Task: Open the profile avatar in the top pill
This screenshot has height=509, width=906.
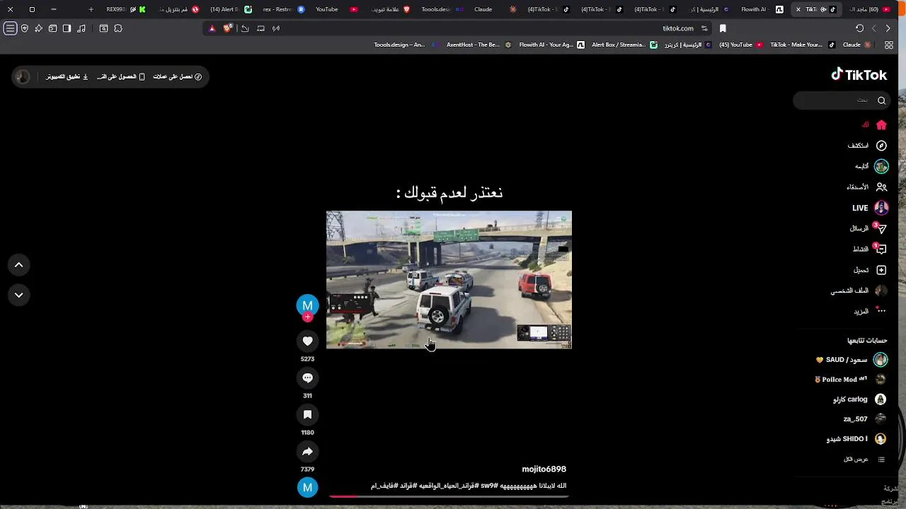Action: tap(23, 76)
